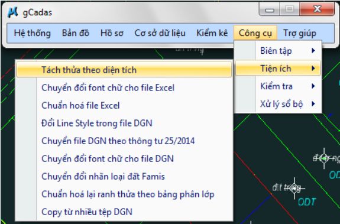This screenshot has height=224, width=340.
Task: Expand the Biên tập submenu
Action: point(278,51)
